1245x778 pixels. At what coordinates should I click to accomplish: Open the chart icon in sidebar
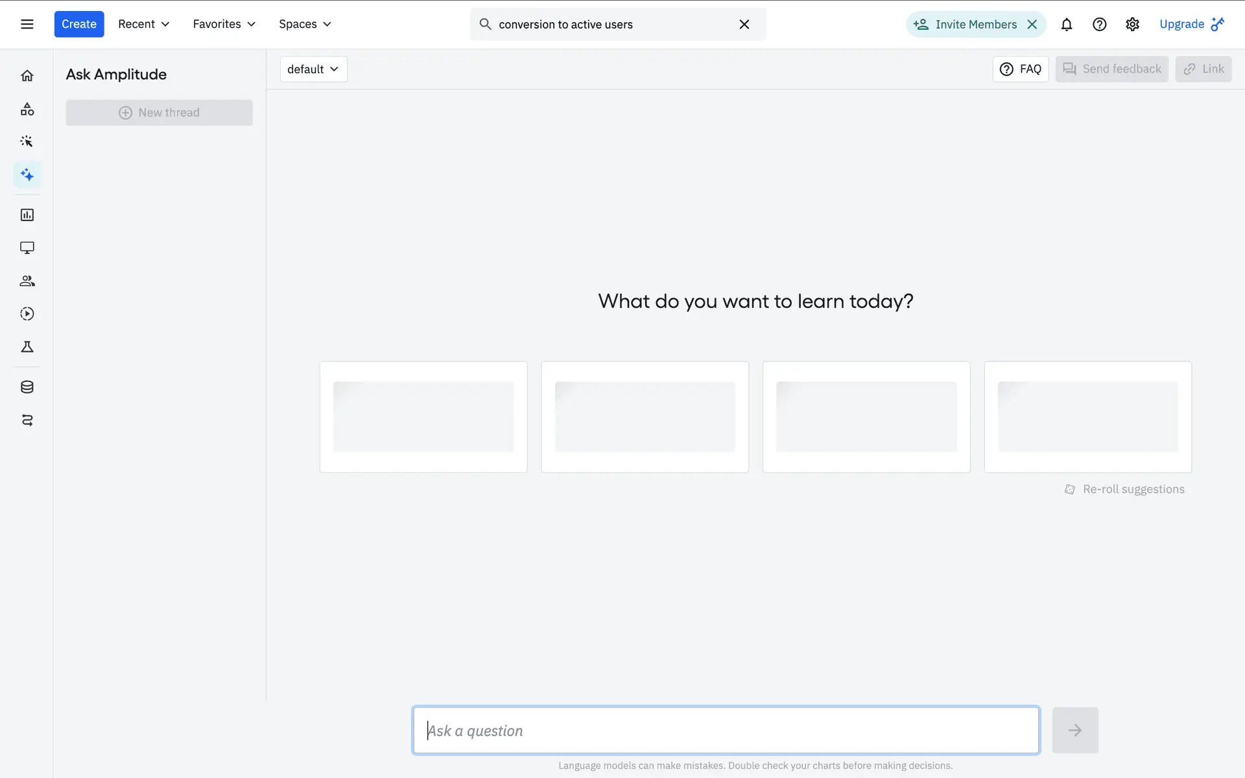[x=27, y=215]
